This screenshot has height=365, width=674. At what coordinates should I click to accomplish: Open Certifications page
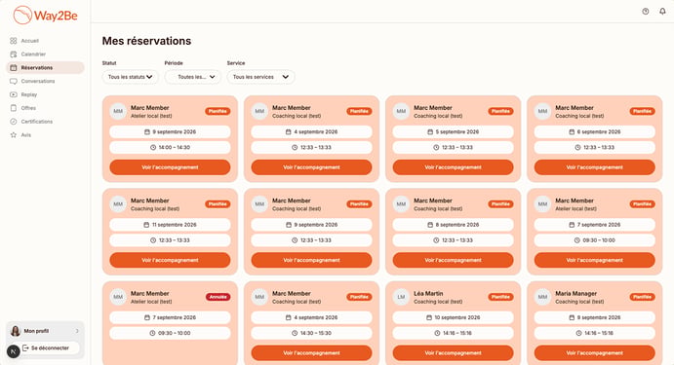click(x=45, y=122)
